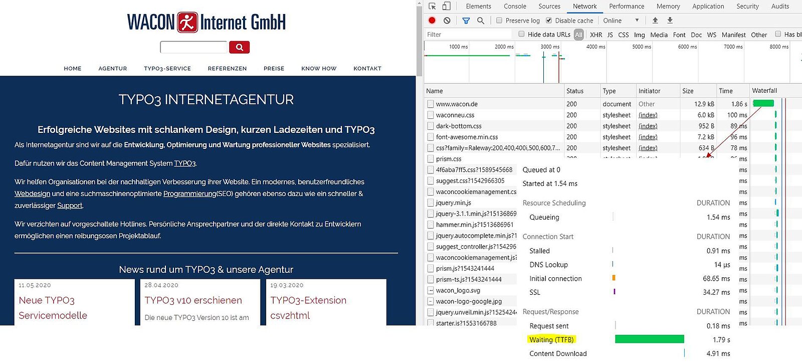Open the Performance tab
The width and height of the screenshot is (802, 364).
[627, 7]
